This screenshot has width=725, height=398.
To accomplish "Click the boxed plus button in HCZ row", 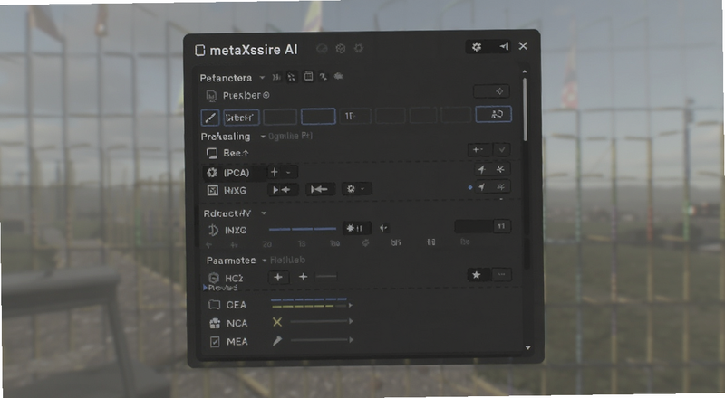I will [278, 277].
